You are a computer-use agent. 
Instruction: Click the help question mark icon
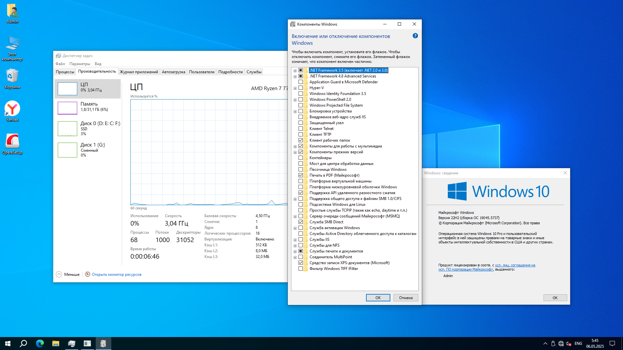pyautogui.click(x=415, y=36)
